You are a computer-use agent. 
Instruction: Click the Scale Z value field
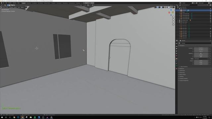click(x=201, y=64)
